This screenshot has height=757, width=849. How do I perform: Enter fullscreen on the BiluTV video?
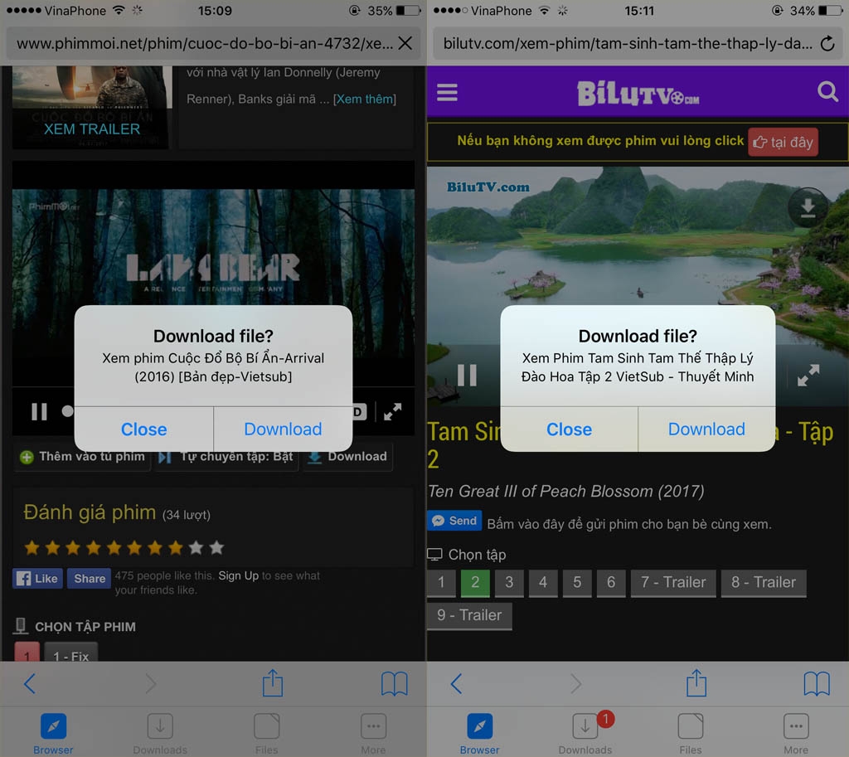click(x=808, y=375)
